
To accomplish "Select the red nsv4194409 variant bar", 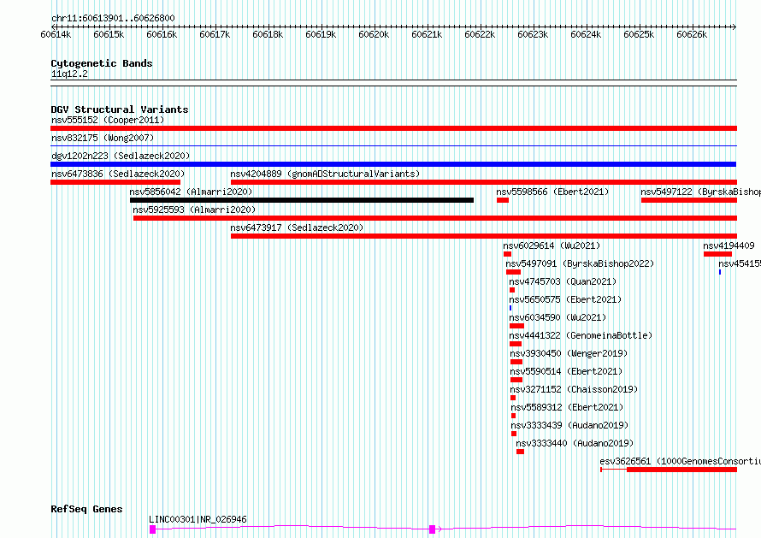I will tap(717, 254).
